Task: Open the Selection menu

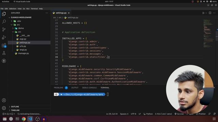Action: (x=13, y=9)
